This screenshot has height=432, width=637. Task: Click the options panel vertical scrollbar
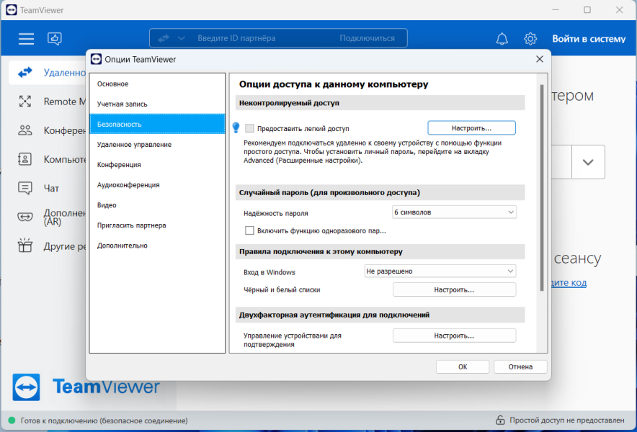[542, 188]
